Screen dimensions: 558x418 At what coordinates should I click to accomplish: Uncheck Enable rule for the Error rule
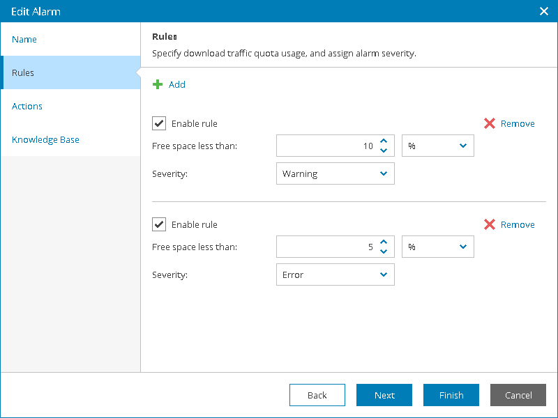pyautogui.click(x=159, y=224)
